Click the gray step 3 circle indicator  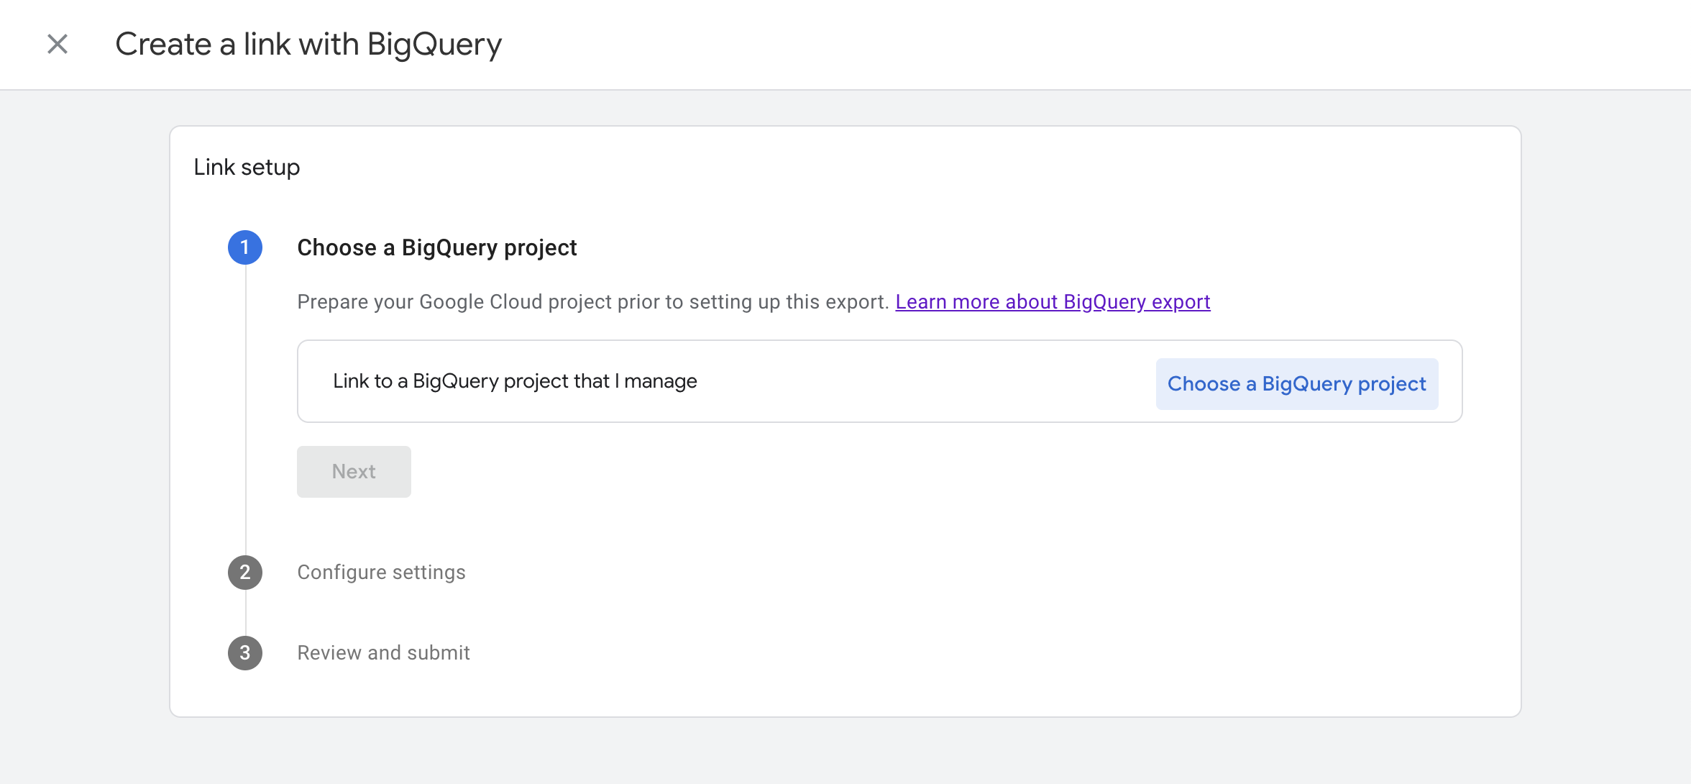245,652
